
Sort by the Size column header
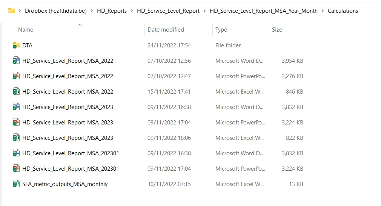coord(277,30)
